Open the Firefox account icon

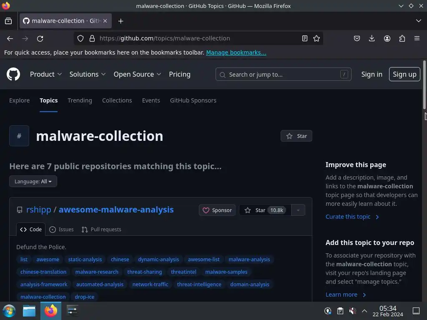click(387, 38)
